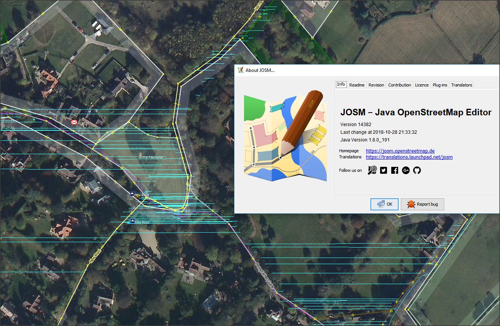The width and height of the screenshot is (500, 326).
Task: Select the War Memorial map marker
Action: 140,156
